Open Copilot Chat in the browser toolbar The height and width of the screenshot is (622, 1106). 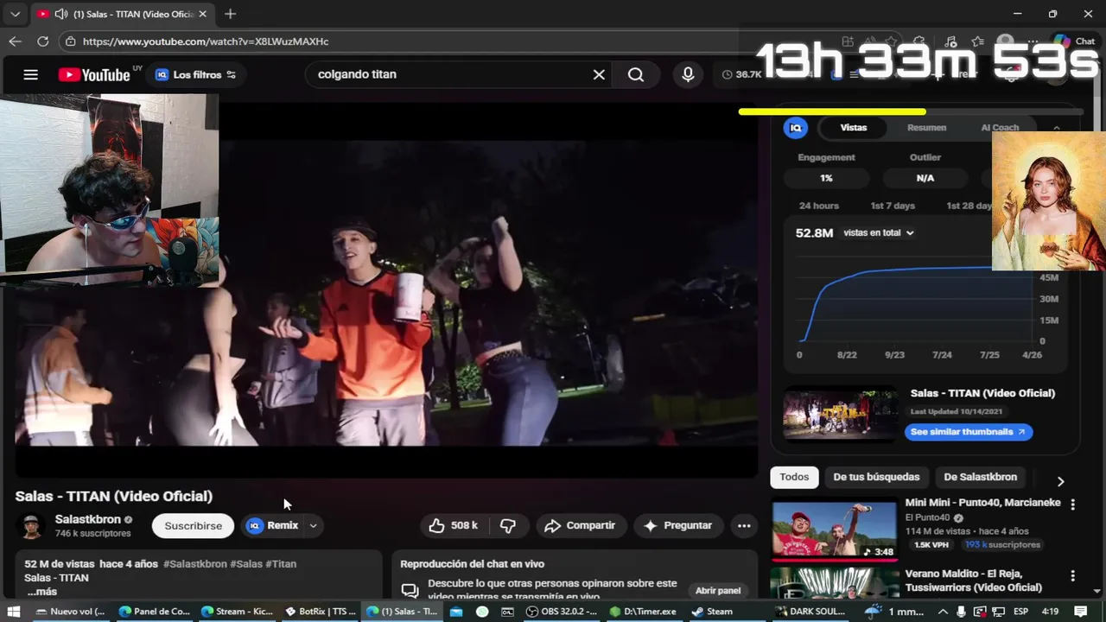pos(1073,41)
